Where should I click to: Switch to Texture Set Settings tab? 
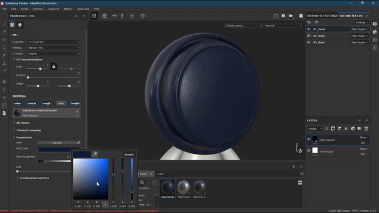322,16
